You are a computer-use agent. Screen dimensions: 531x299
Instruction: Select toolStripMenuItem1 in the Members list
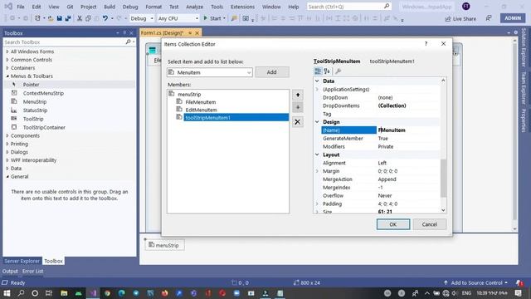tap(236, 118)
